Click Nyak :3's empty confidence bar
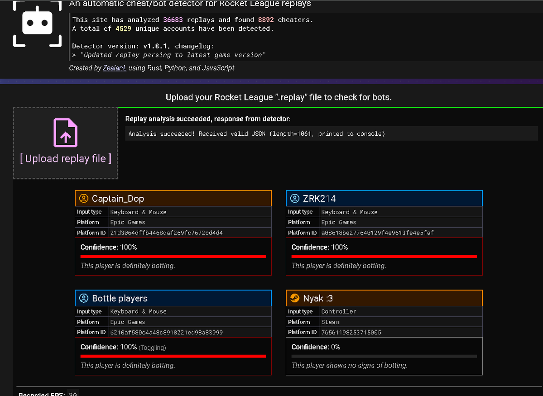 (384, 356)
